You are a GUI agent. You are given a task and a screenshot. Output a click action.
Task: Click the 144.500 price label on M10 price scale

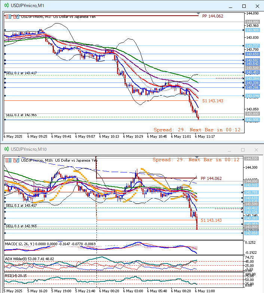coord(251,159)
